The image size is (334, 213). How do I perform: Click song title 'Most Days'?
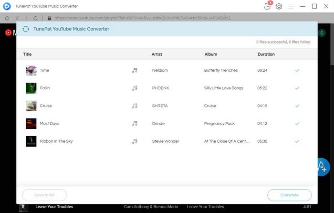[50, 123]
